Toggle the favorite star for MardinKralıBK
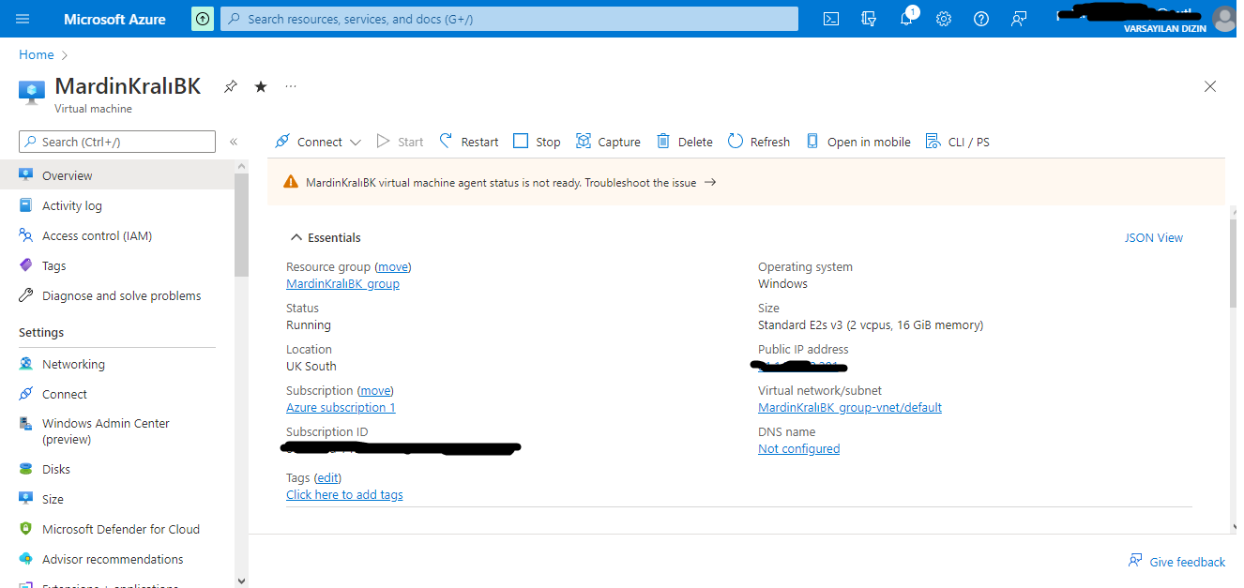This screenshot has width=1244, height=588. tap(261, 86)
